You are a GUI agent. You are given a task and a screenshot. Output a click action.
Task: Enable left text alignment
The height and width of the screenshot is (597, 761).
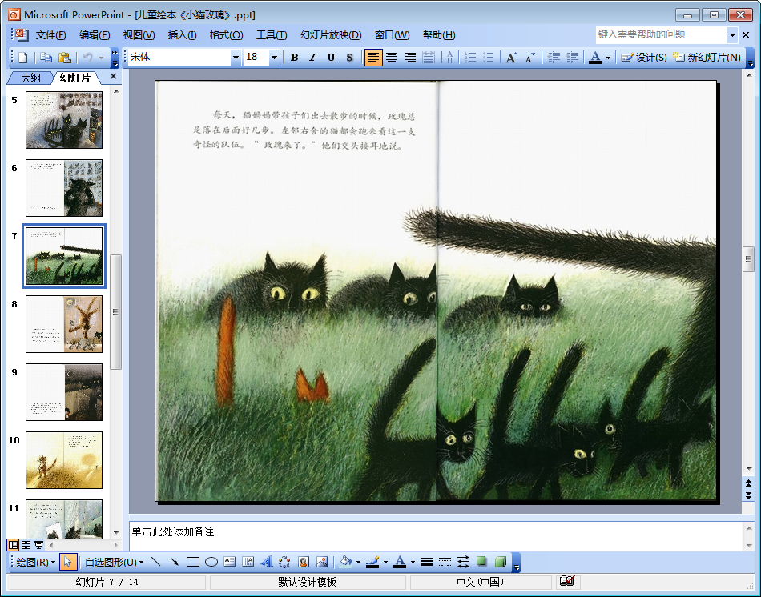pyautogui.click(x=372, y=58)
